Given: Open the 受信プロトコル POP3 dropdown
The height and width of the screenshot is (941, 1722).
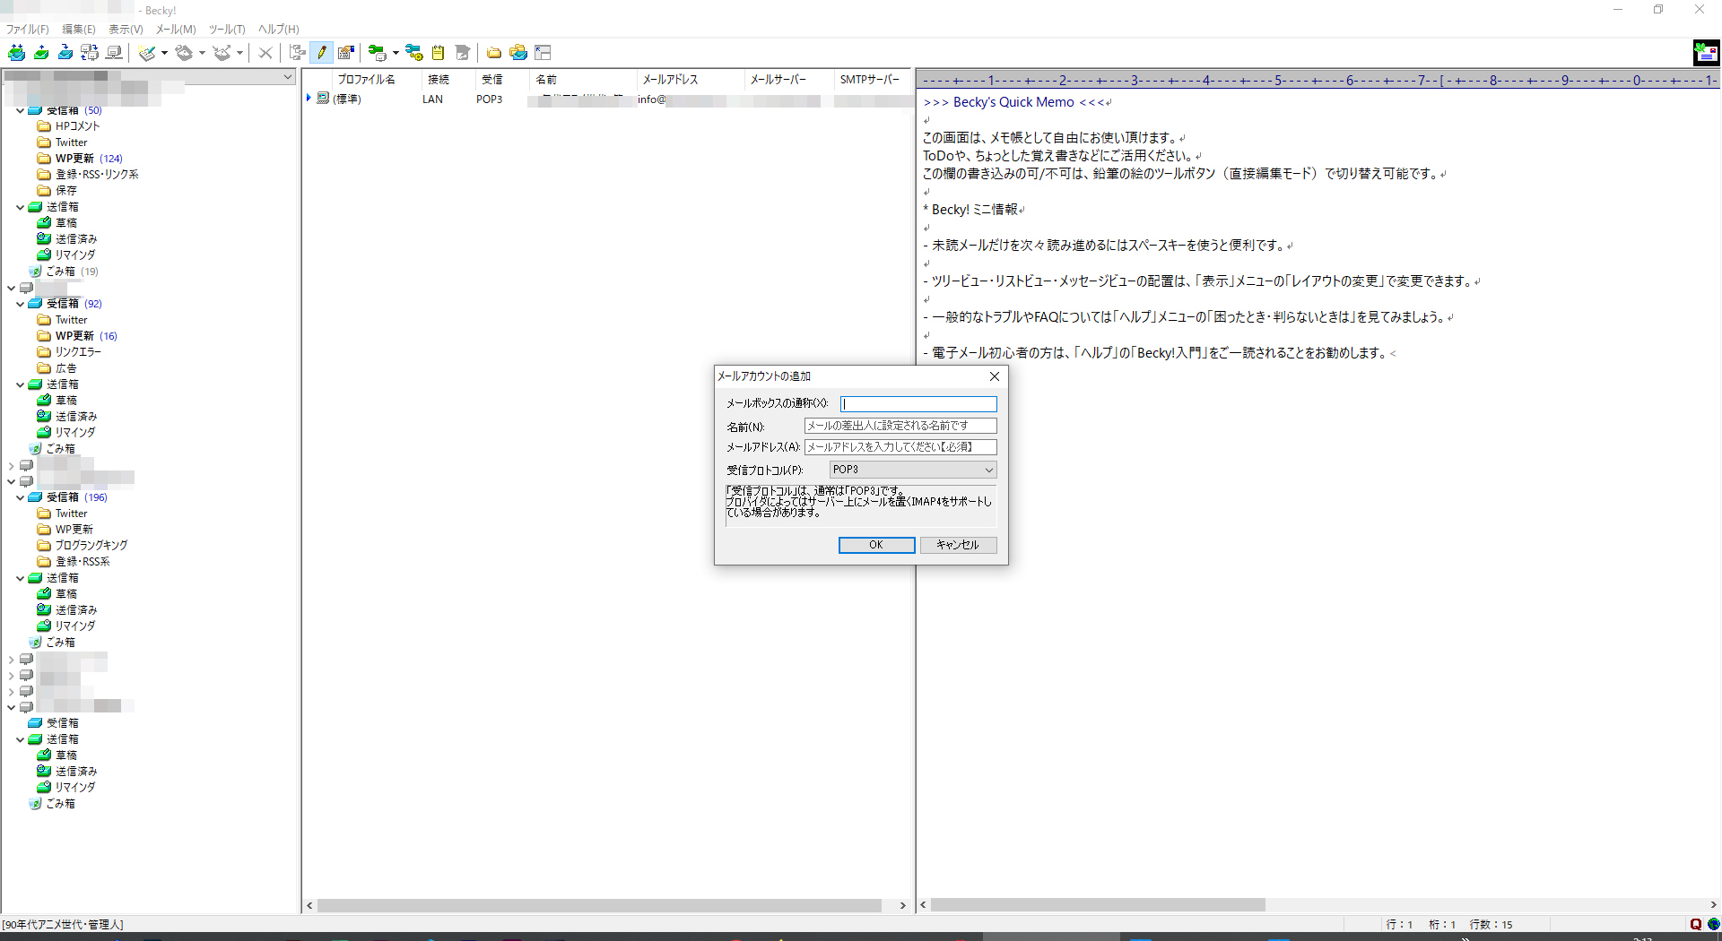Looking at the screenshot, I should coord(912,470).
